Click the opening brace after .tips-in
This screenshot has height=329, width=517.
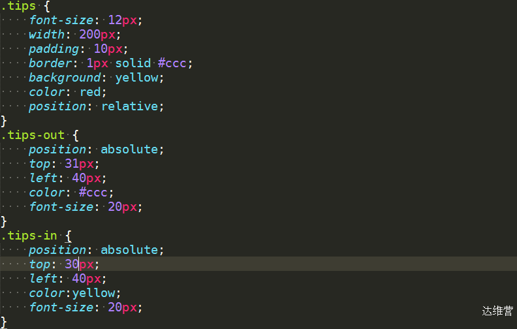(x=69, y=236)
